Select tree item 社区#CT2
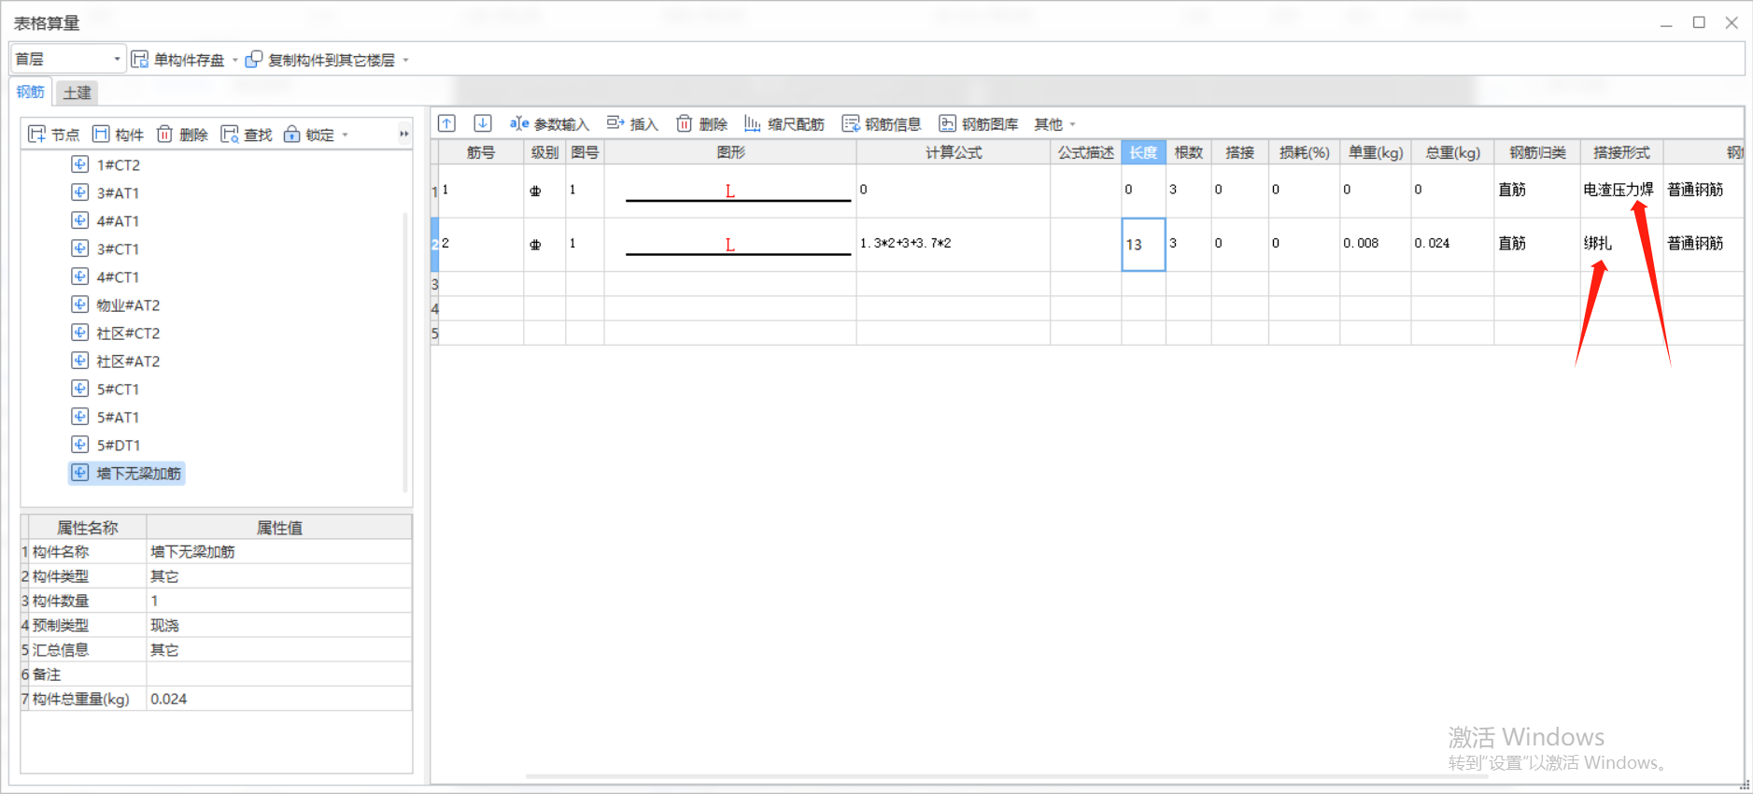The width and height of the screenshot is (1753, 794). (128, 333)
